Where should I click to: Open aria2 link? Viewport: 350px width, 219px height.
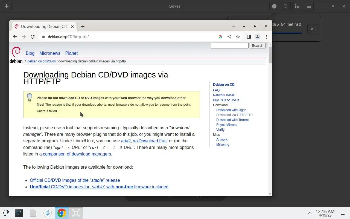click(126, 141)
